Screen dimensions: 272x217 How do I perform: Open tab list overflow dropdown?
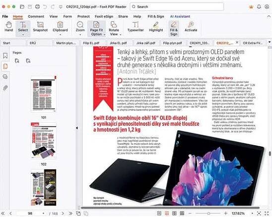(x=270, y=42)
